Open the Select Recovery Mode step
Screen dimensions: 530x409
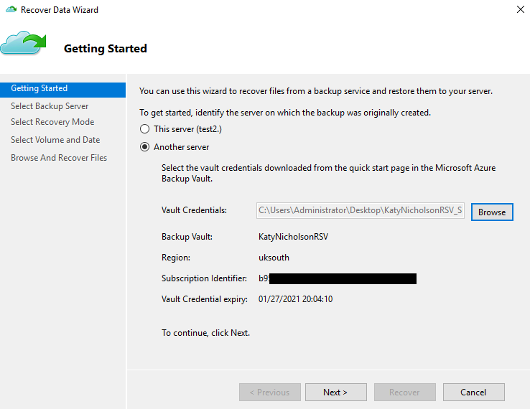52,122
